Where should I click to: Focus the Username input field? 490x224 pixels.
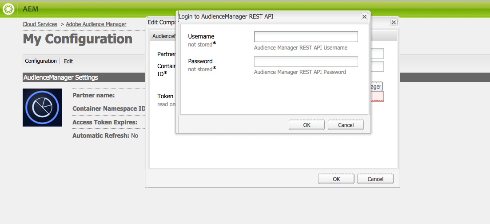(x=306, y=37)
